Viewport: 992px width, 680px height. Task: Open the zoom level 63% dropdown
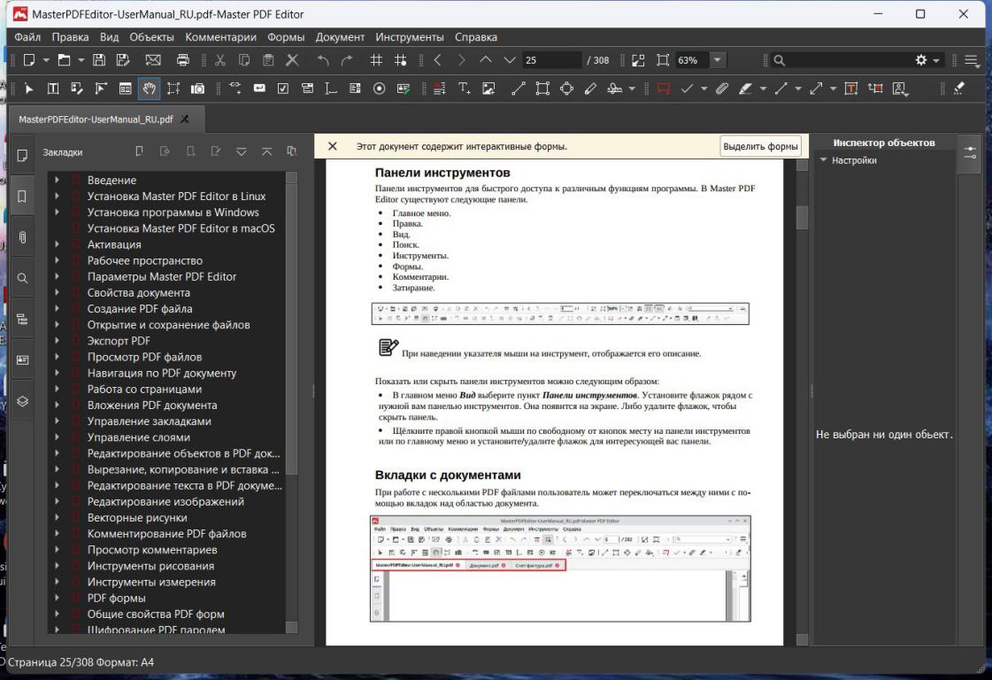718,60
